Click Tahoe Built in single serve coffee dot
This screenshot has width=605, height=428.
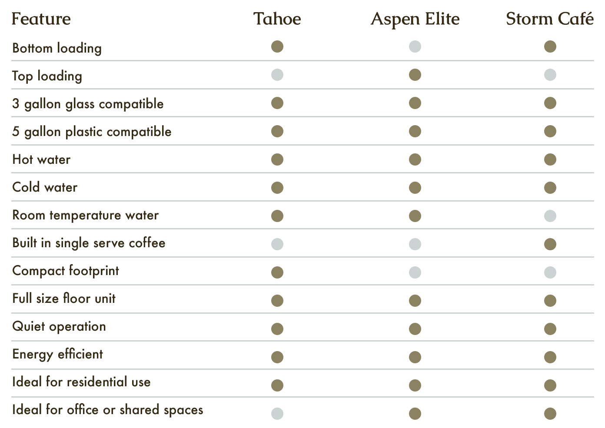pyautogui.click(x=277, y=244)
